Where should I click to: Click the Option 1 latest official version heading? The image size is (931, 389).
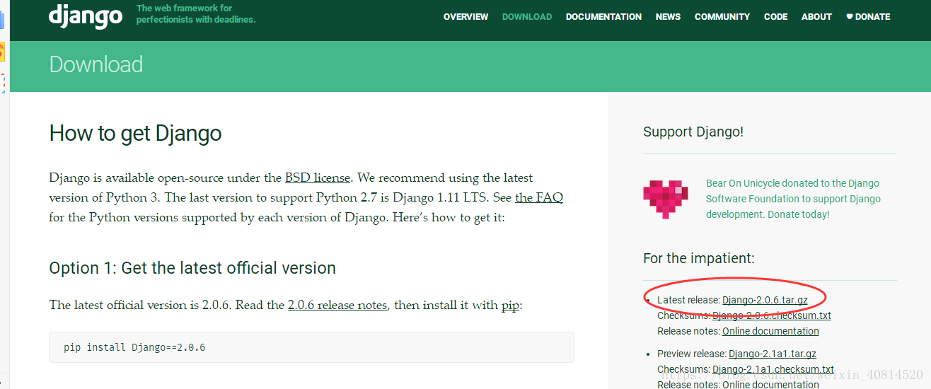pyautogui.click(x=192, y=268)
